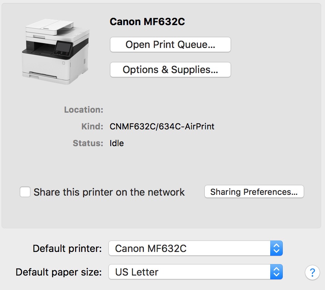Viewport: 325px width, 290px height.
Task: Click the Canon printer image
Action: pyautogui.click(x=56, y=51)
